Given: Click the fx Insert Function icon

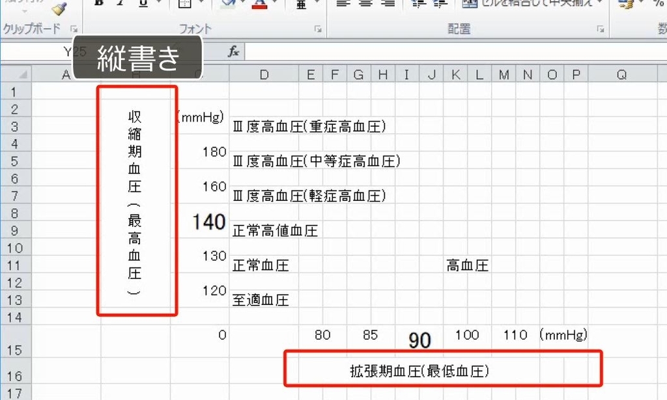Looking at the screenshot, I should 233,52.
